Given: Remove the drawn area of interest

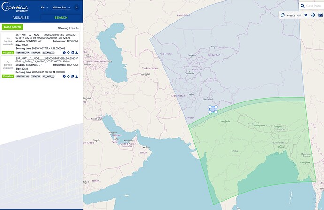Looking at the screenshot, I should (x=306, y=15).
